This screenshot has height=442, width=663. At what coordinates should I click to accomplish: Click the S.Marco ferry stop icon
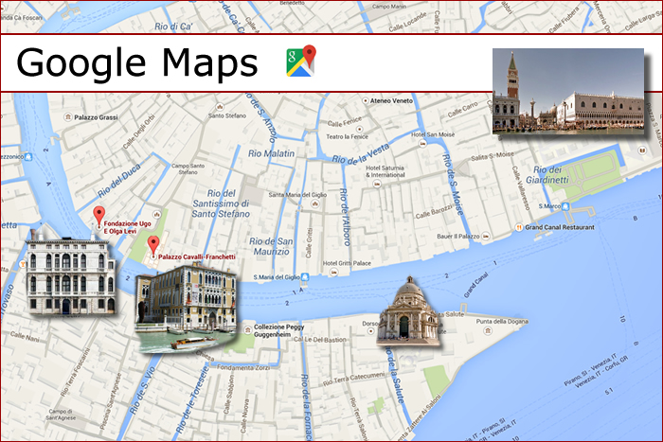565,206
